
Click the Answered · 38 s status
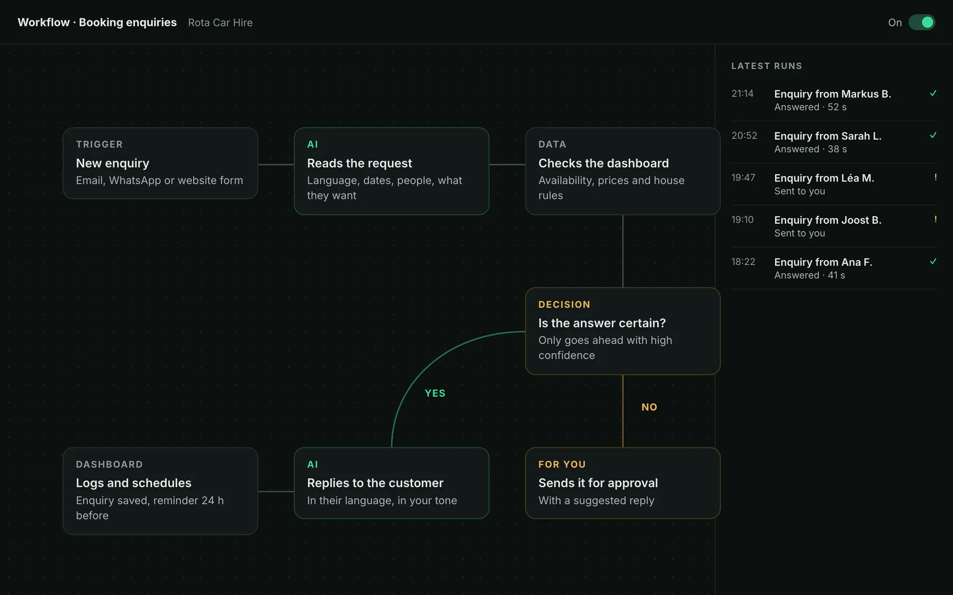811,149
